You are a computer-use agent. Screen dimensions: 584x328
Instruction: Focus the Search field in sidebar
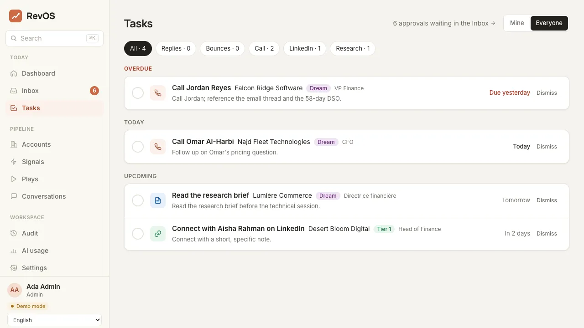pyautogui.click(x=55, y=38)
